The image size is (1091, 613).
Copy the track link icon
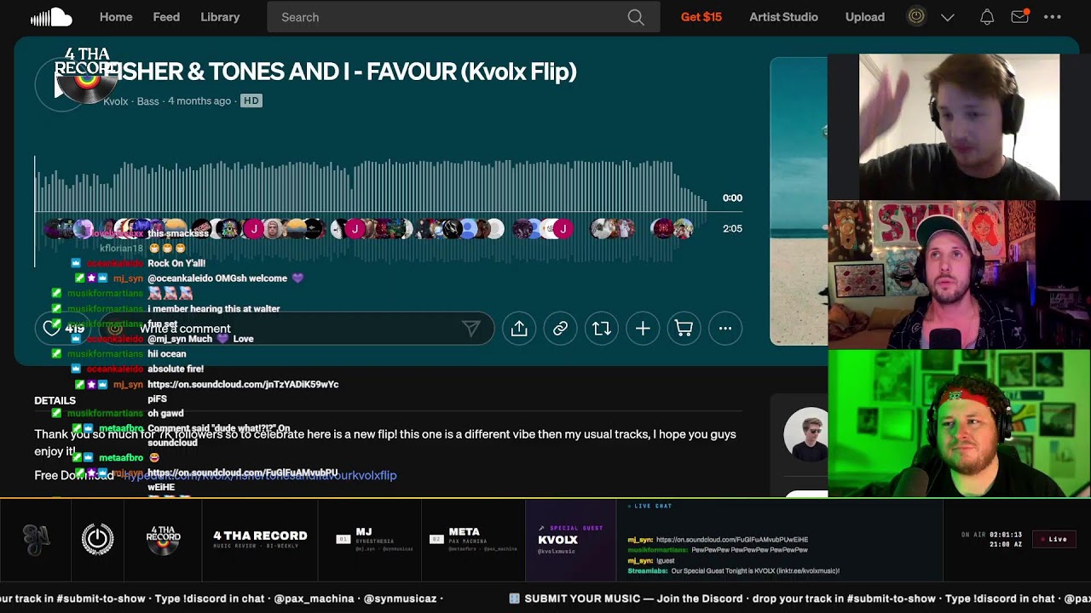click(x=560, y=329)
